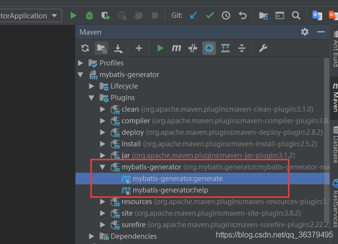The image size is (338, 244).
Task: Click Generate Sources and Update Folders icon
Action: click(x=101, y=48)
